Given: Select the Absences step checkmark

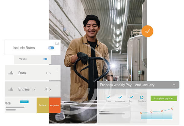Looking at the screenshot, I should click(120, 97).
